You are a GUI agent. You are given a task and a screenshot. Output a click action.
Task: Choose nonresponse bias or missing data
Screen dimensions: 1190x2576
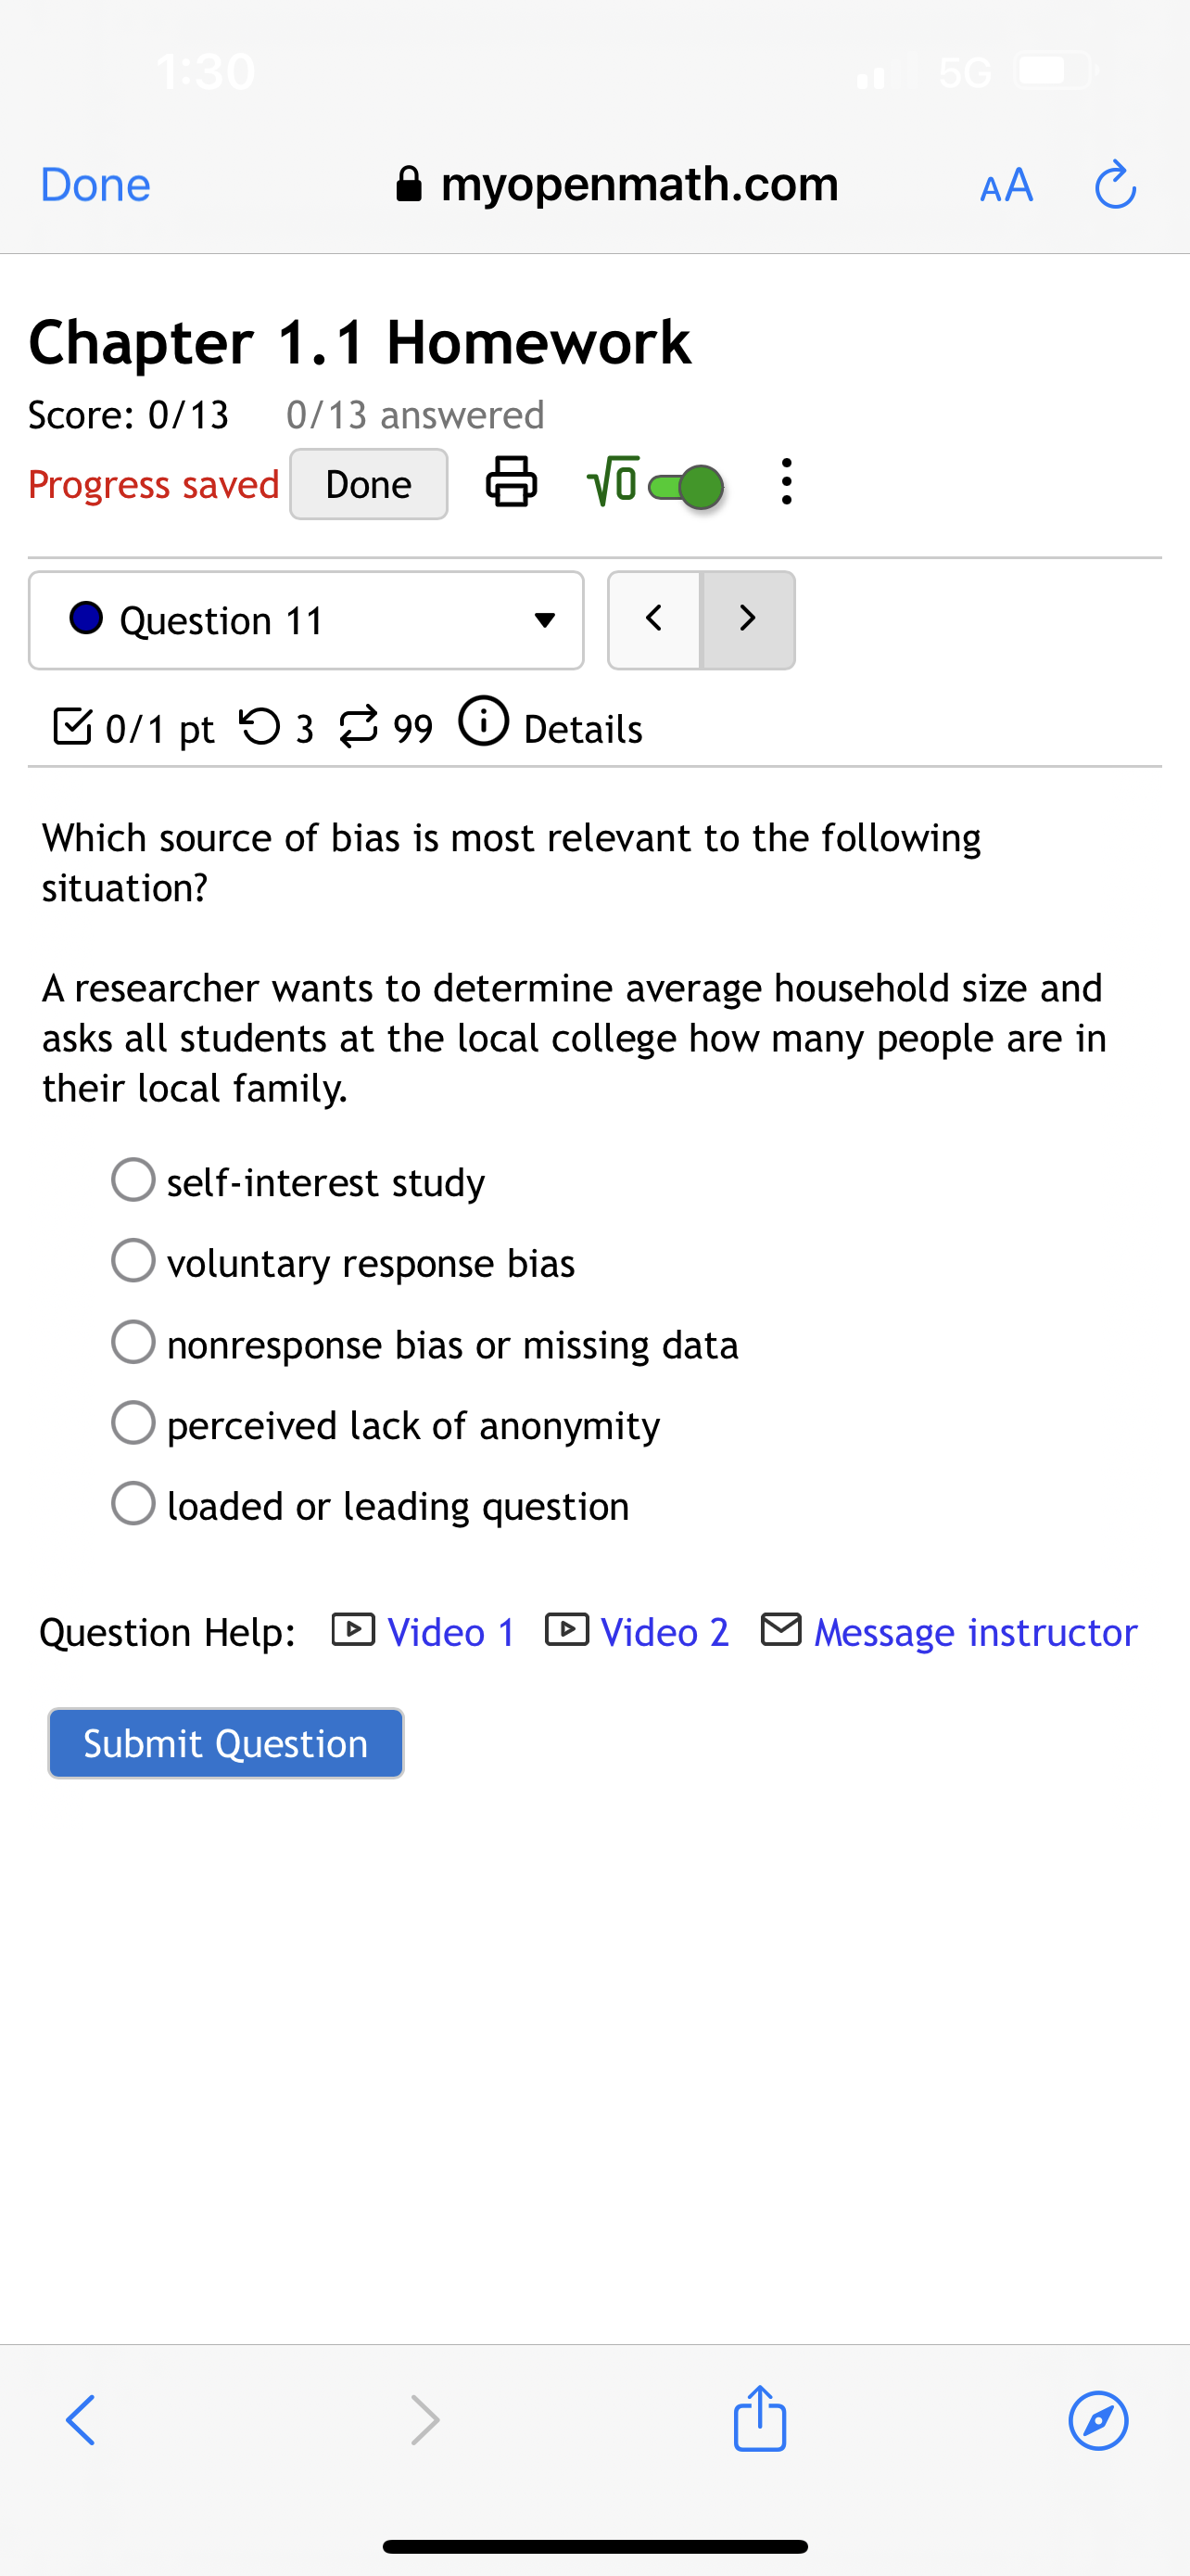pyautogui.click(x=133, y=1342)
